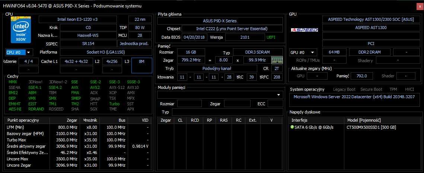Select the Turbo Max row
Screen dimensions: 424x173
pyautogui.click(x=78, y=140)
